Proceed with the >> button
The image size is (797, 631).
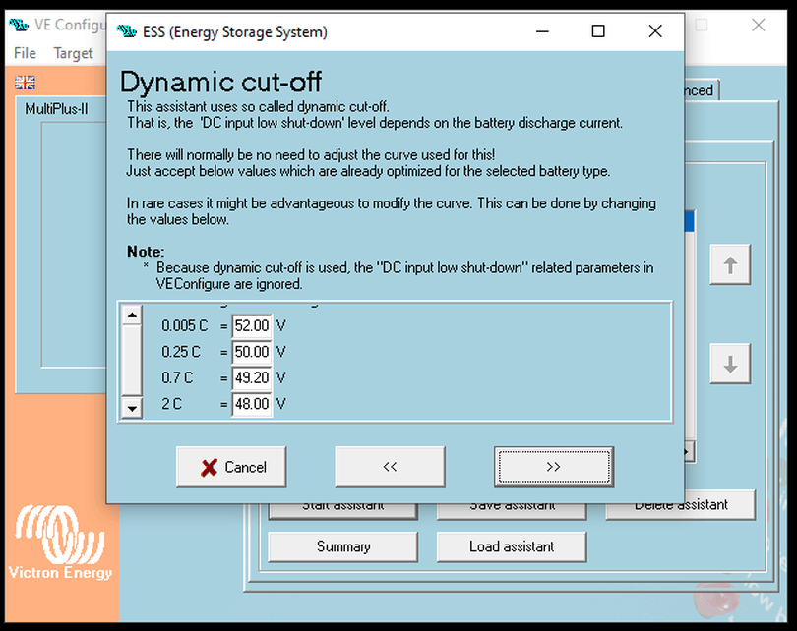(554, 467)
